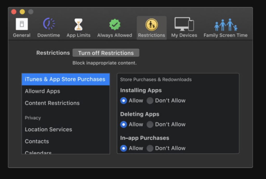Block In-app Purchases via Don't Allow

click(150, 148)
